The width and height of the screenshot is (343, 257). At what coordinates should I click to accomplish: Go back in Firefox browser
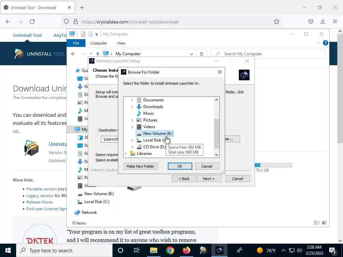(x=8, y=22)
